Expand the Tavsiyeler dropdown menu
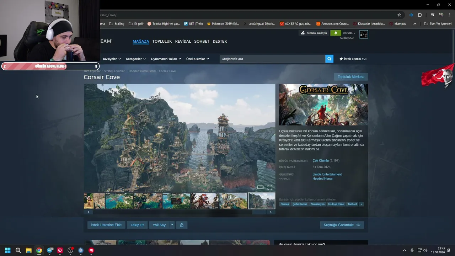 [112, 59]
